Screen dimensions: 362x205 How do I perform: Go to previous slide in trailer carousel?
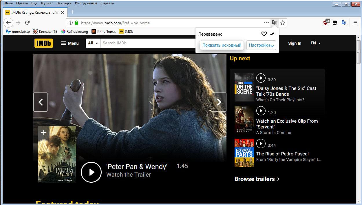(41, 102)
